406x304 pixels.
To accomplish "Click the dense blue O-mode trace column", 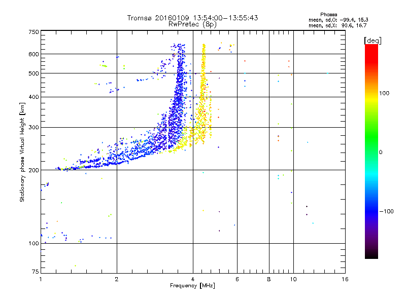I will pyautogui.click(x=179, y=96).
